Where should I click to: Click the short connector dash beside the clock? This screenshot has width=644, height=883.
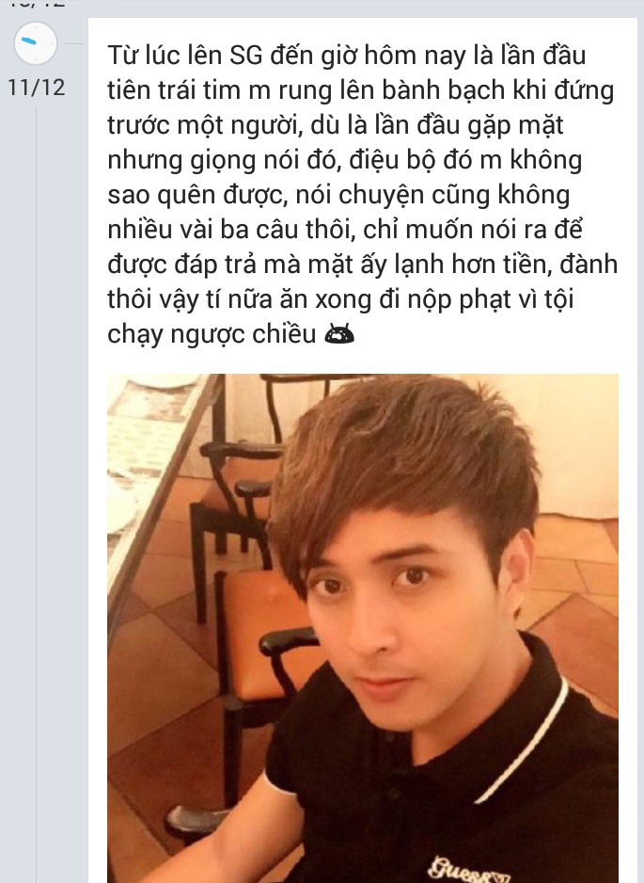pos(73,43)
